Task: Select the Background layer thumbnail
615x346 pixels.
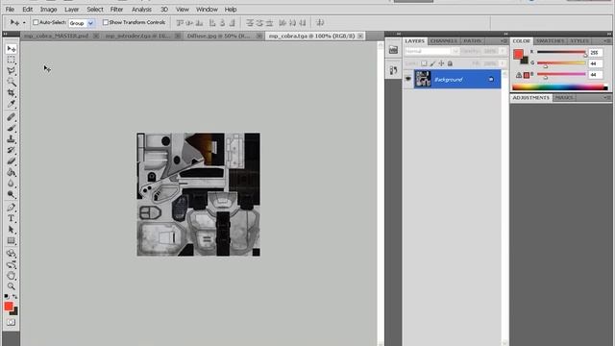Action: tap(423, 79)
